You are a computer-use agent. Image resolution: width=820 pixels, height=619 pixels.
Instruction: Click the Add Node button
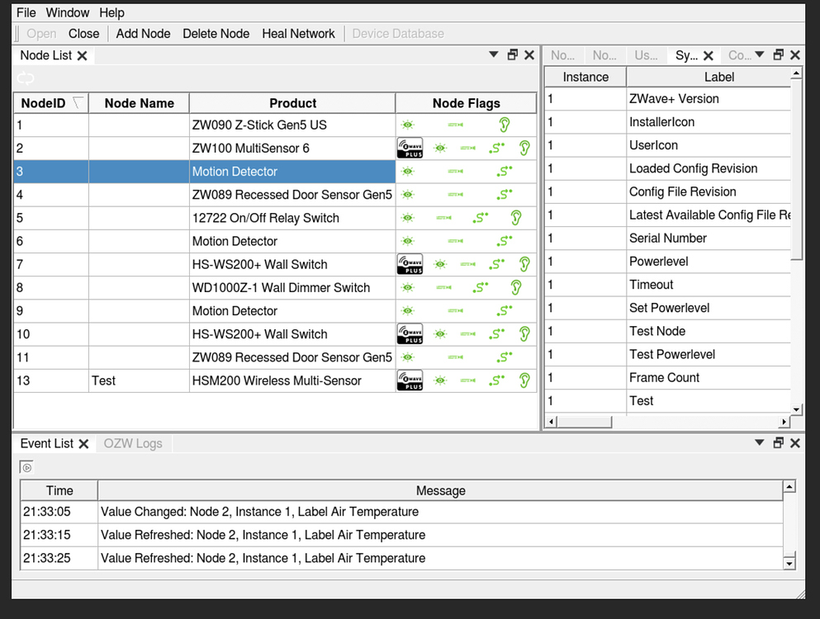click(142, 34)
